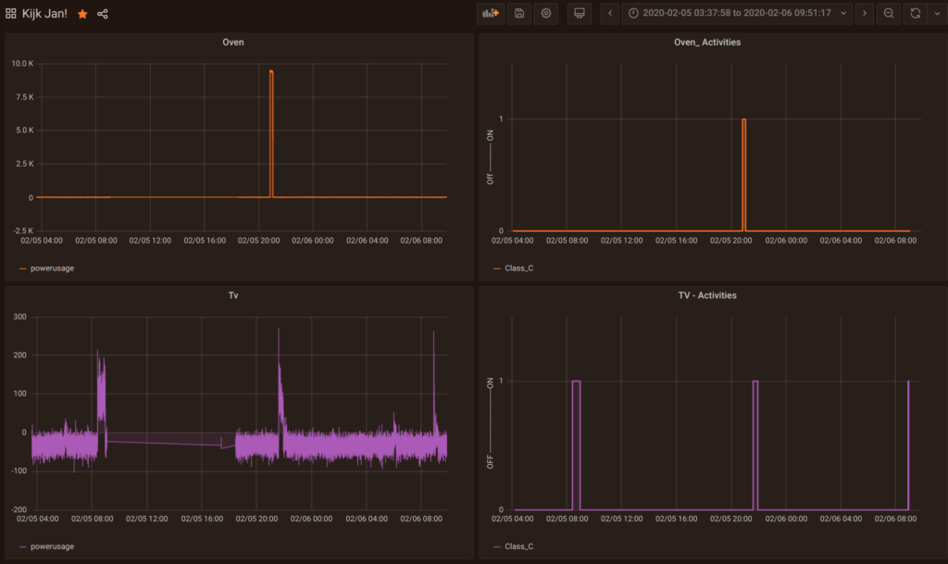Viewport: 948px width, 564px height.
Task: Click the first TV - Activities ON pulse
Action: click(x=576, y=445)
